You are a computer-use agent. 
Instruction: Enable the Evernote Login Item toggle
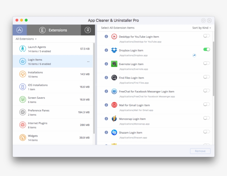click(x=207, y=63)
